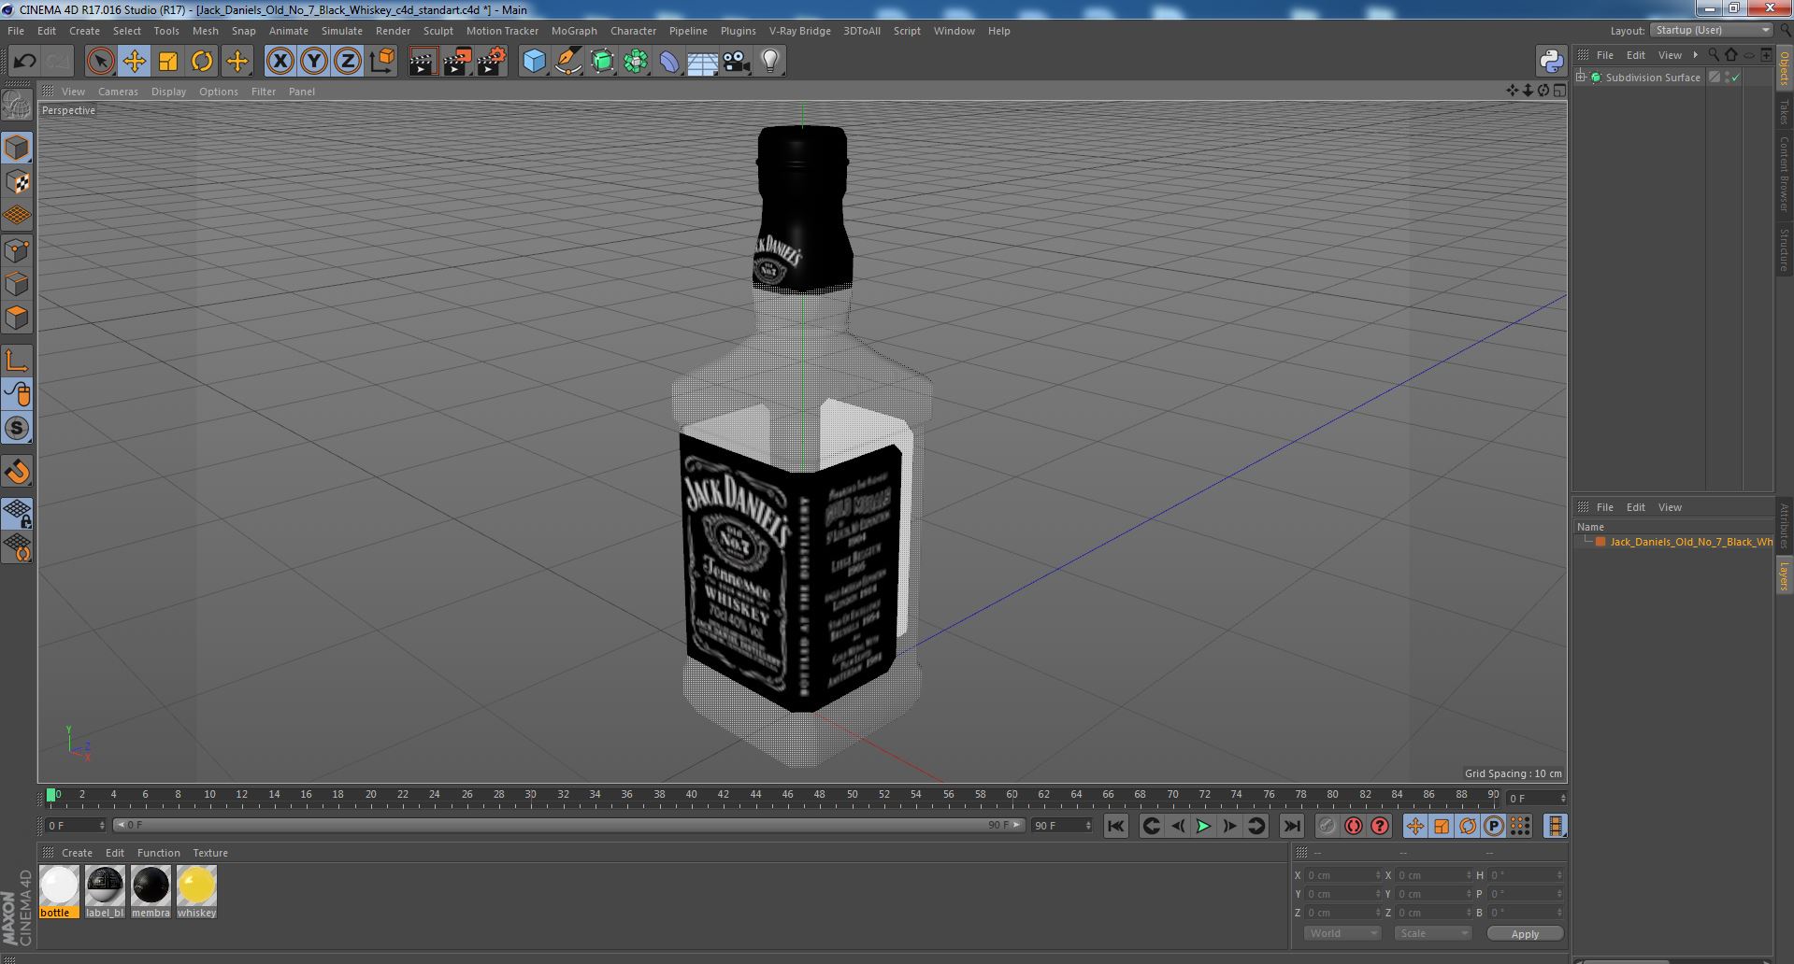Image resolution: width=1794 pixels, height=964 pixels.
Task: Open the World coordinate dropdown
Action: click(1342, 933)
